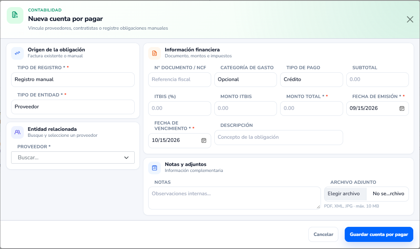Click the swap arrows icon in Origen de la obligación

[x=17, y=53]
